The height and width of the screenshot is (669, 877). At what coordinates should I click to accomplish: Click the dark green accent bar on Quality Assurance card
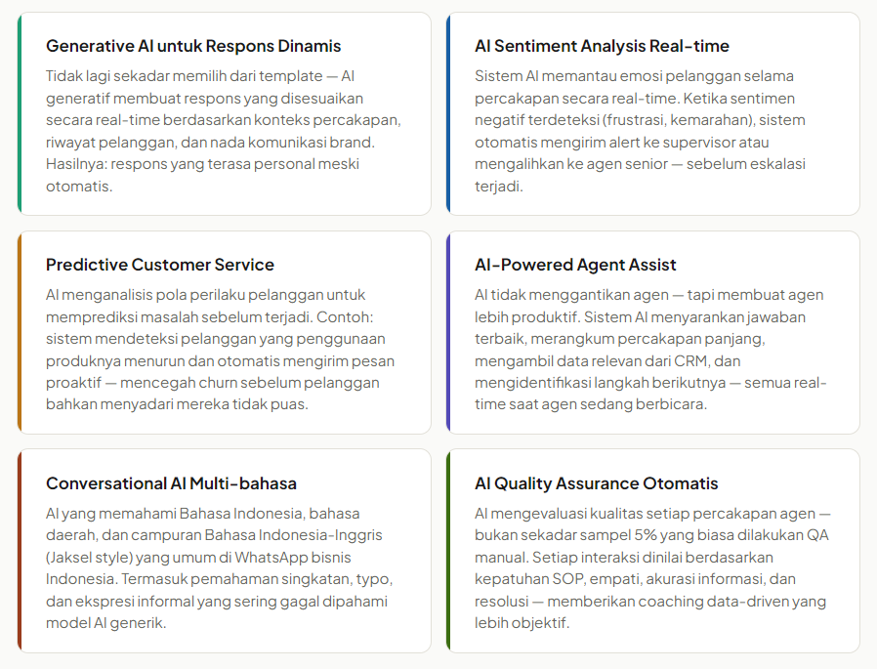point(448,551)
